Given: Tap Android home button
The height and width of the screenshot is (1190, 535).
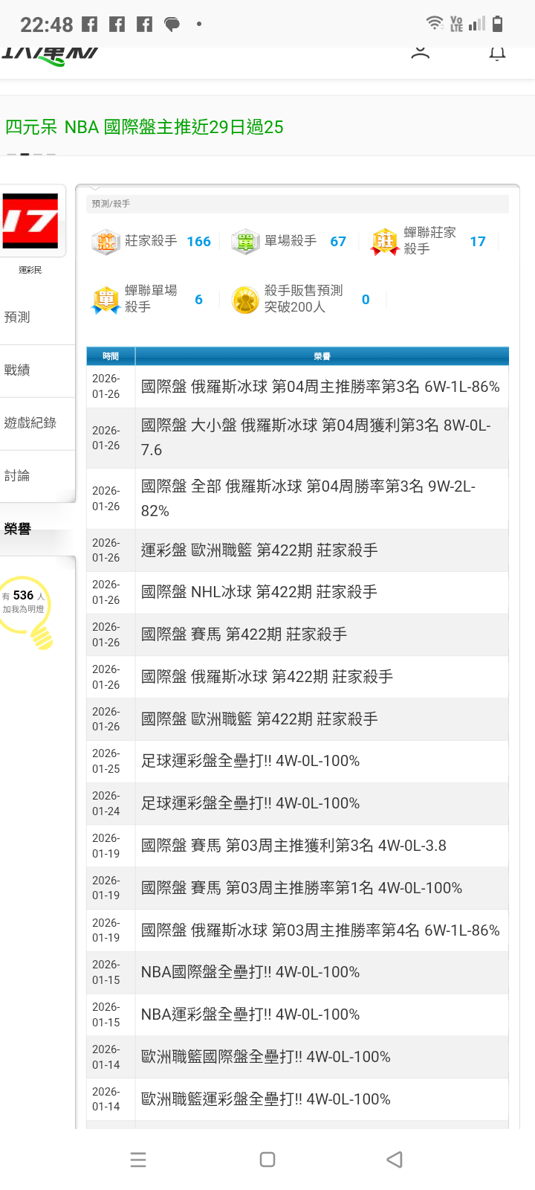Looking at the screenshot, I should click(267, 1160).
